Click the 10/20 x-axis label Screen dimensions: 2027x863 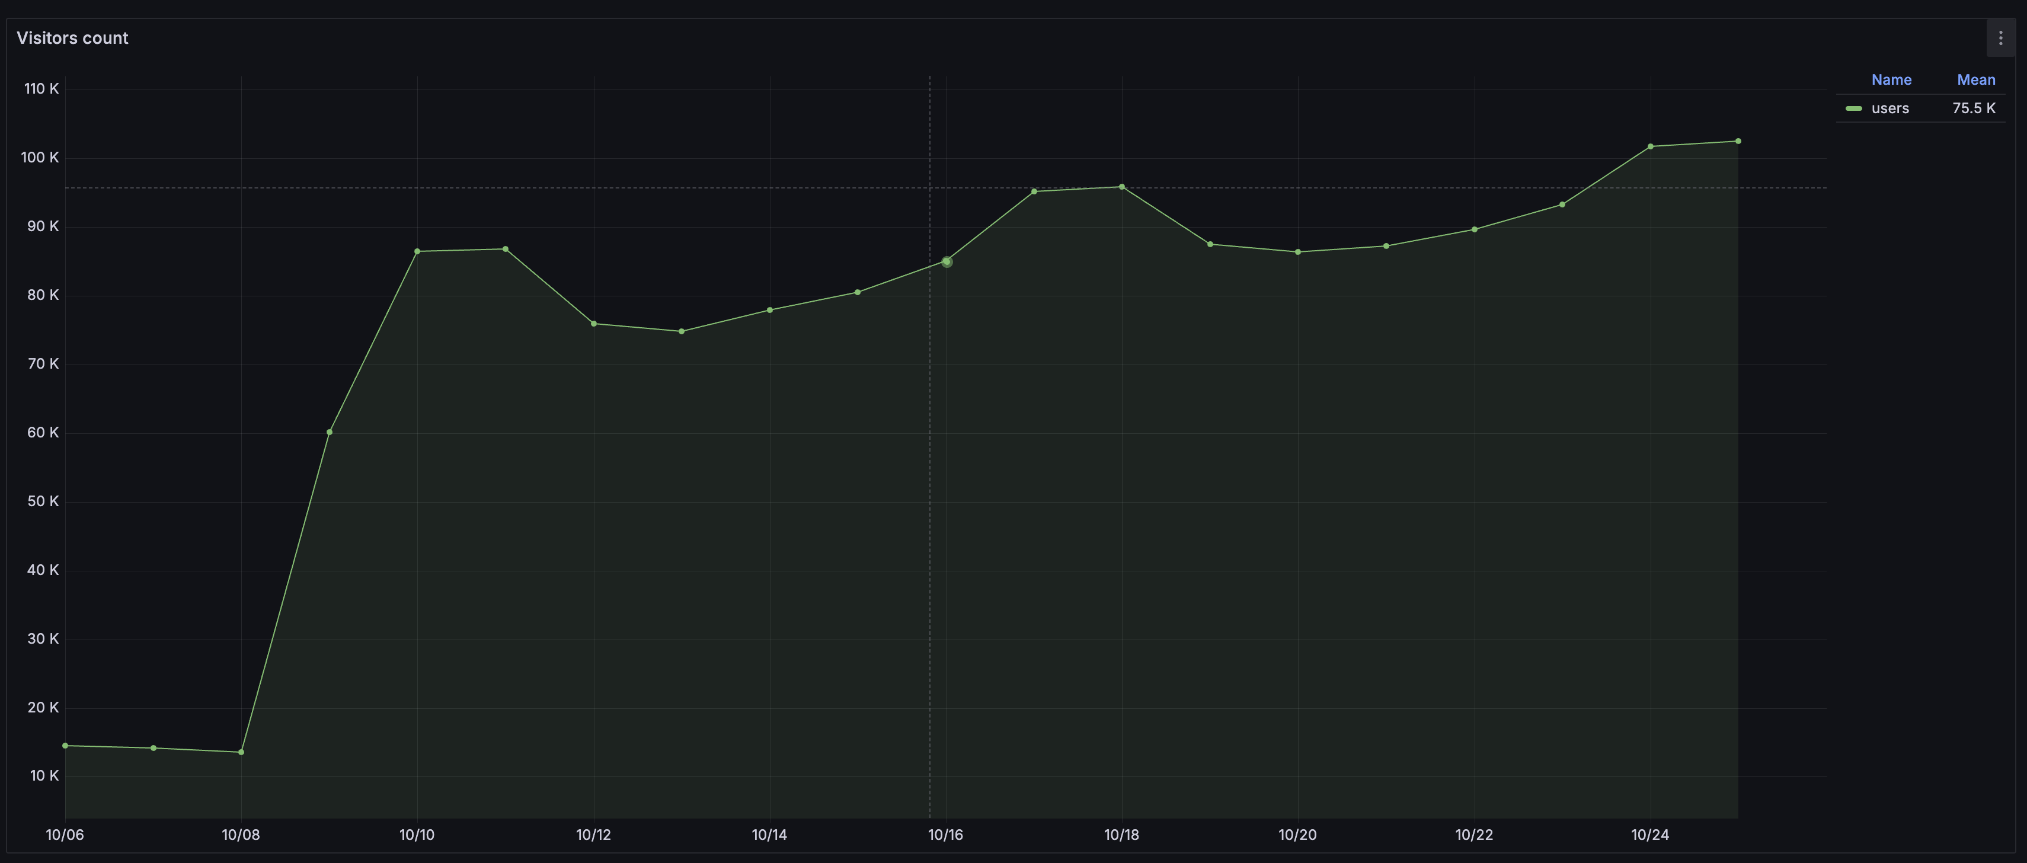point(1297,835)
